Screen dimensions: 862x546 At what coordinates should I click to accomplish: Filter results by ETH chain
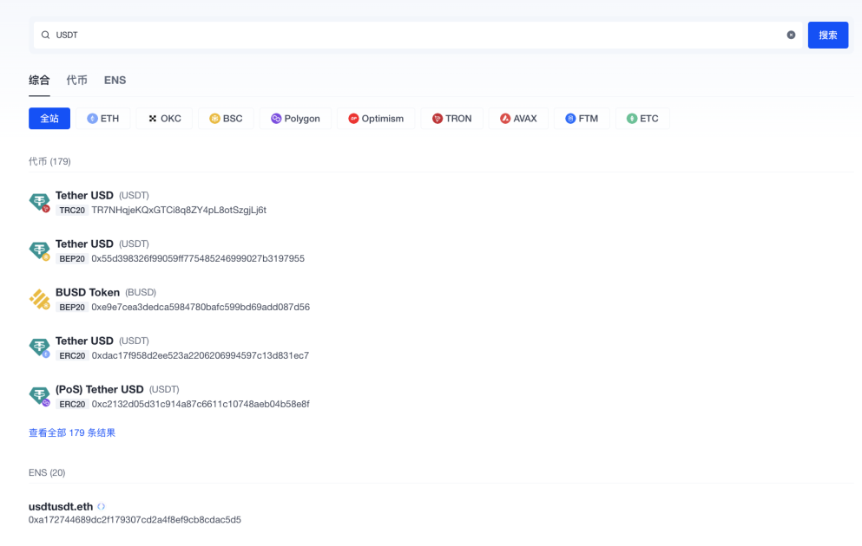click(103, 119)
